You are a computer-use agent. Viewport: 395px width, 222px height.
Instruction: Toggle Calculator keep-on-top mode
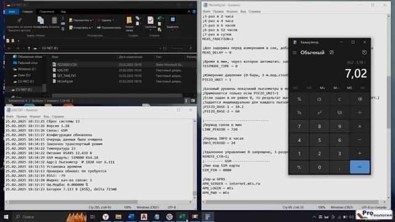tap(331, 52)
